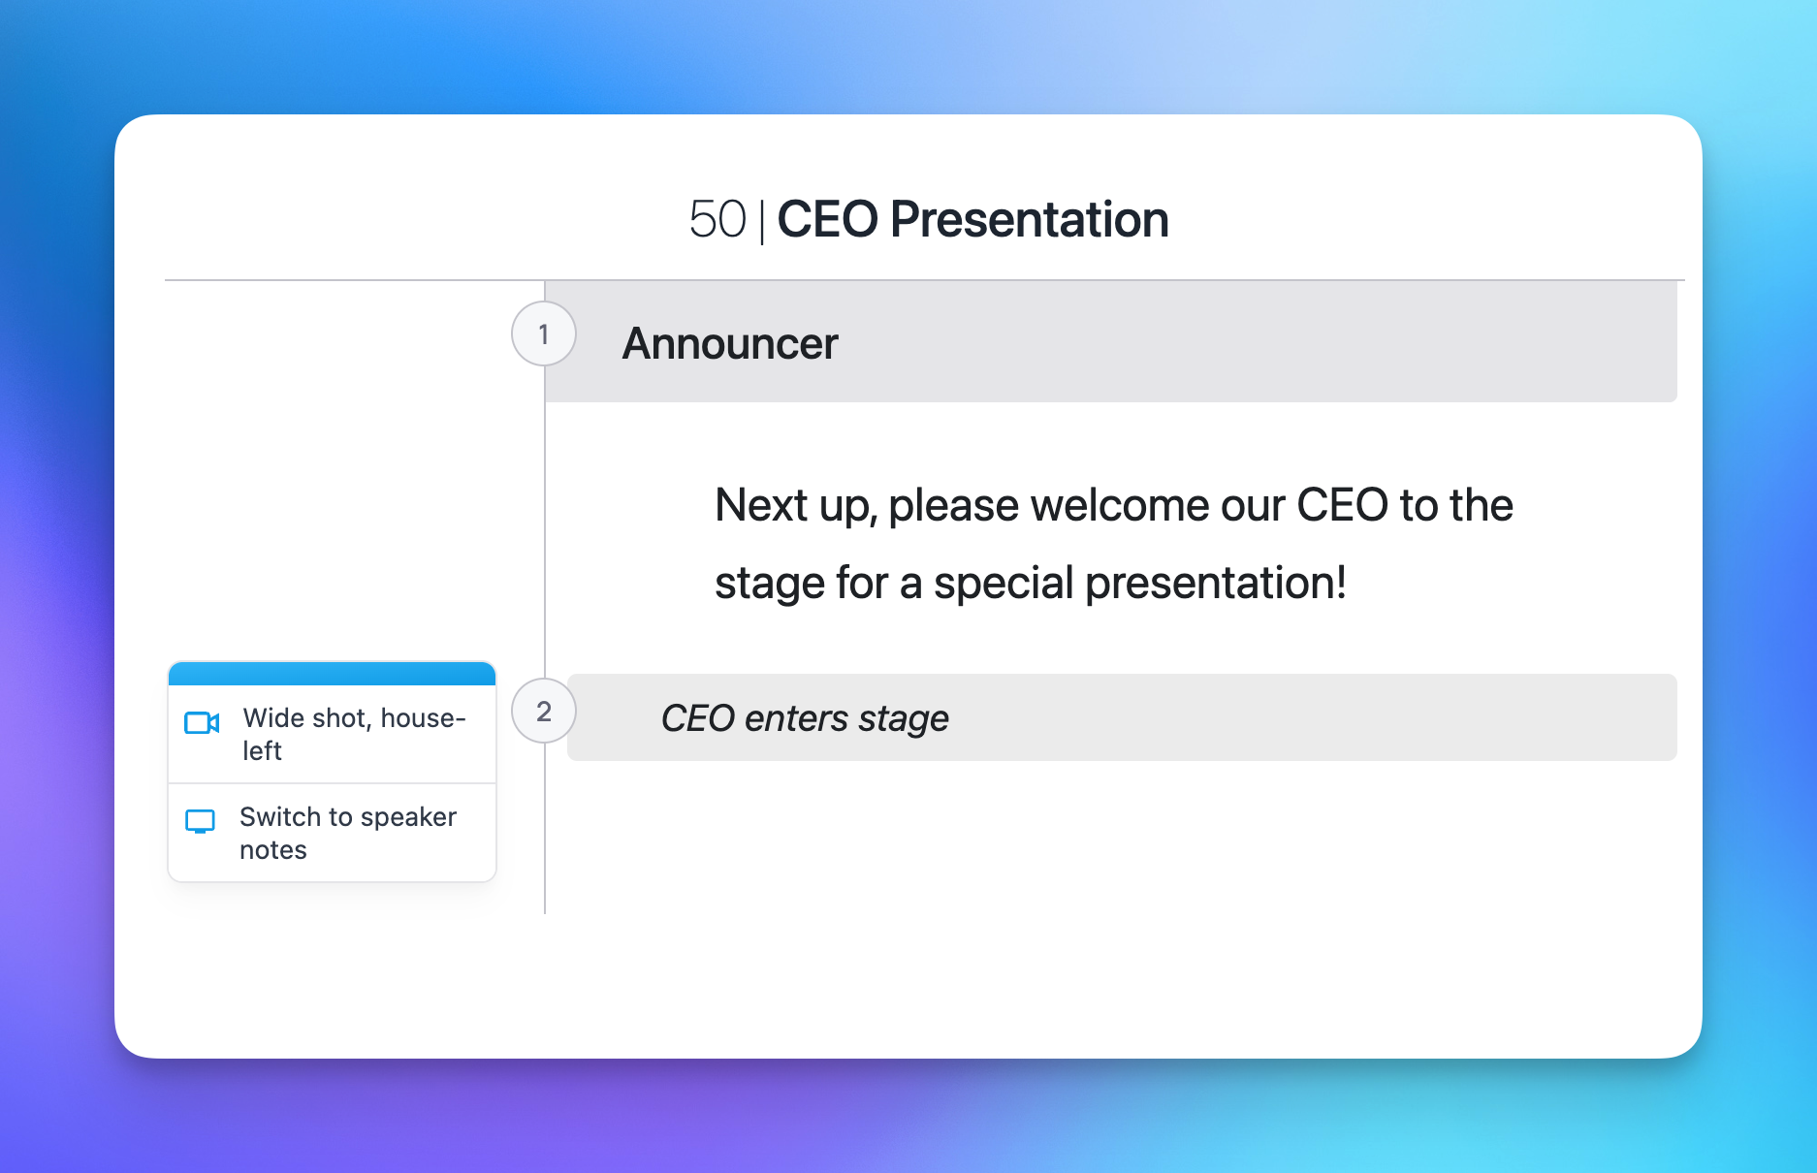Click the monitor screen cue icon
This screenshot has width=1817, height=1173.
pyautogui.click(x=200, y=822)
